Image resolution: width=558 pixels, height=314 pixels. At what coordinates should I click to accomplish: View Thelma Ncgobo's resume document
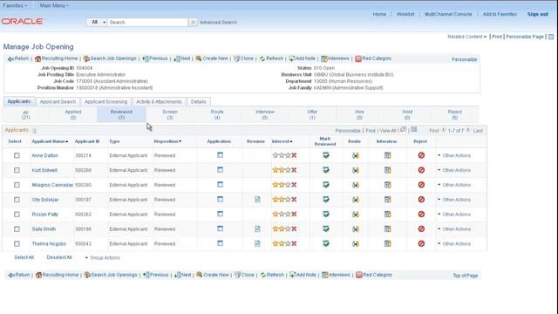tap(257, 243)
